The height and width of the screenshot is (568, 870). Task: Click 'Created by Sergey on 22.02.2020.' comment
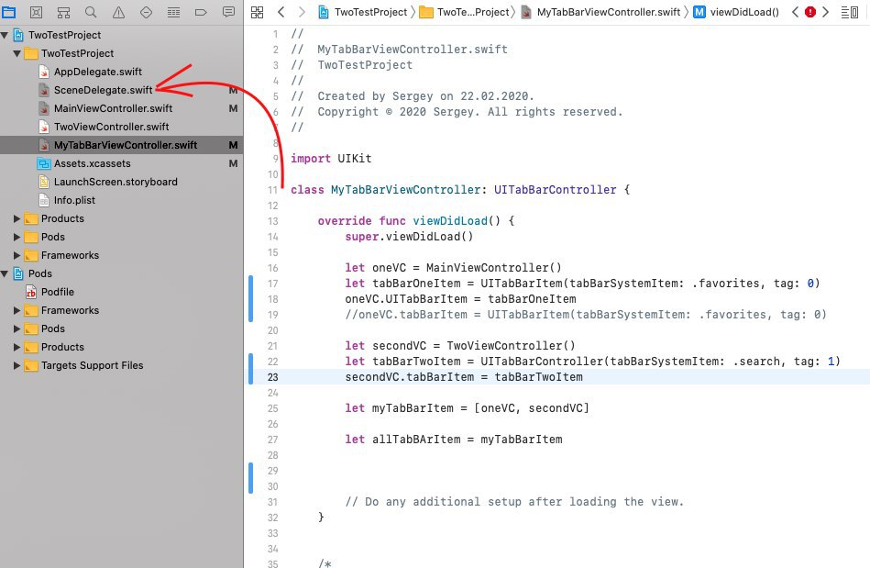click(425, 96)
